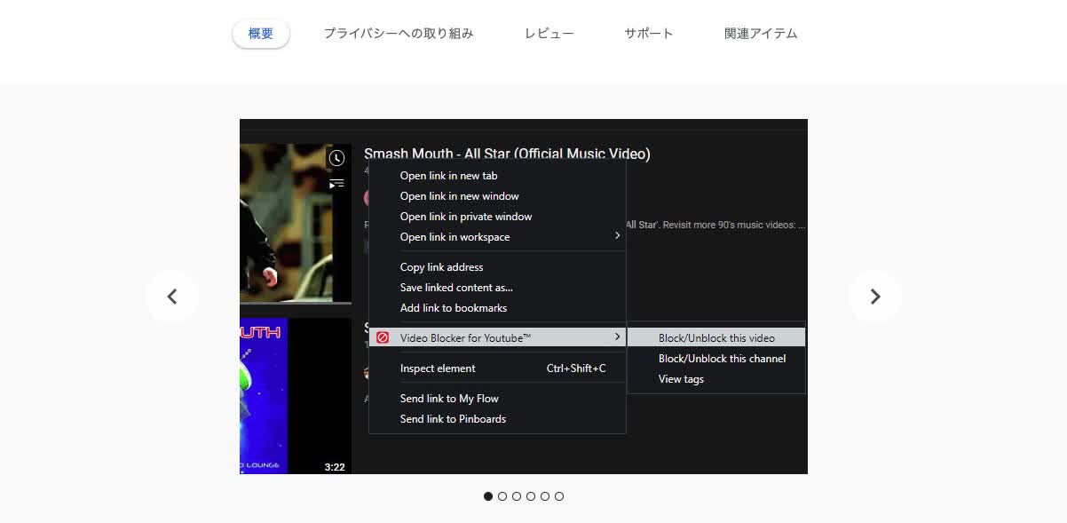Switch to the レビュー tab
This screenshot has height=523, width=1067.
(549, 34)
